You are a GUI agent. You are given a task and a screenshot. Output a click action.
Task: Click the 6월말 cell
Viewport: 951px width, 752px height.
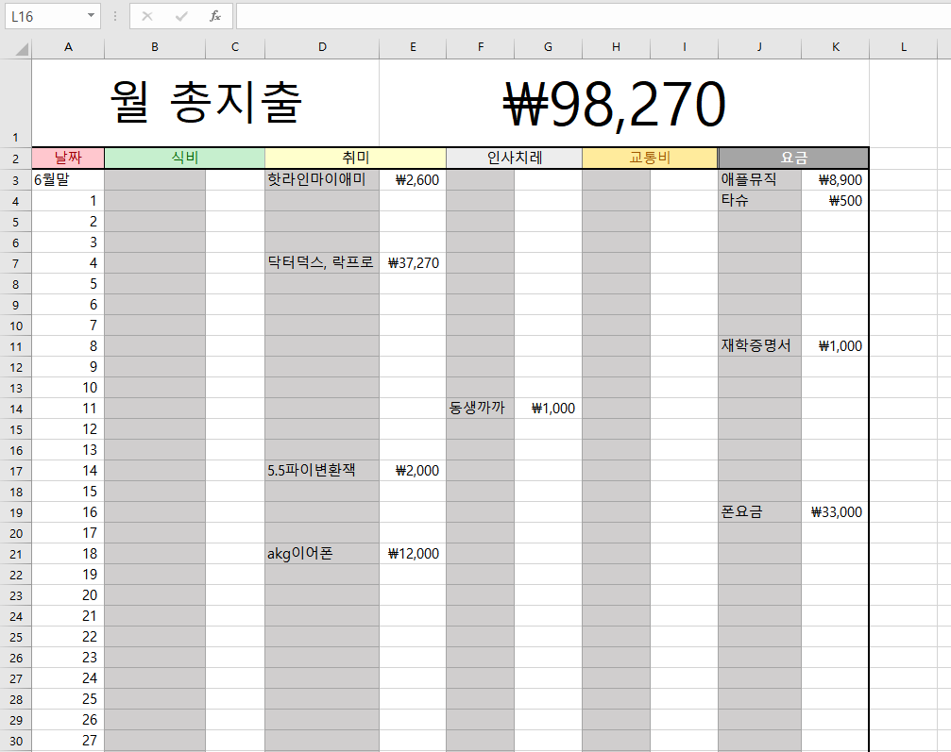[x=68, y=180]
